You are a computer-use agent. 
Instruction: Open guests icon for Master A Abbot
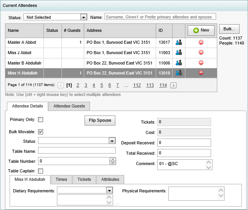coord(179,42)
